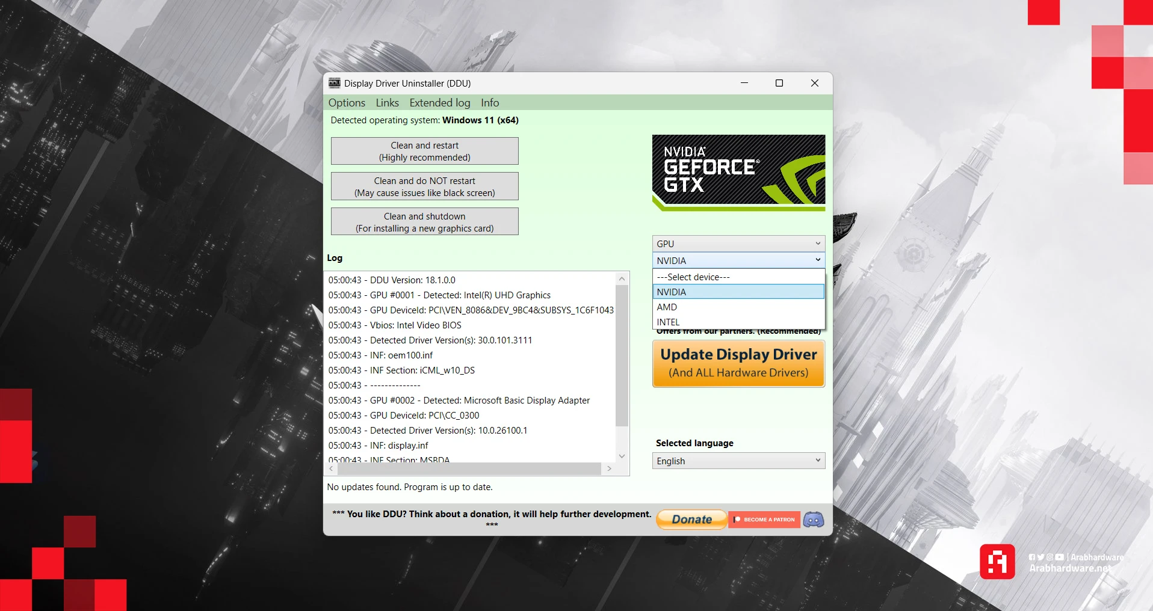
Task: Click the log scroll left arrow
Action: 331,468
